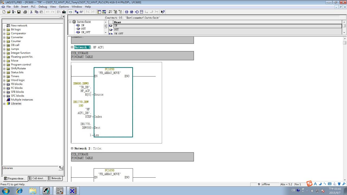This screenshot has height=195, width=347.
Task: Expand the Comparator folder
Action: [x=4, y=33]
